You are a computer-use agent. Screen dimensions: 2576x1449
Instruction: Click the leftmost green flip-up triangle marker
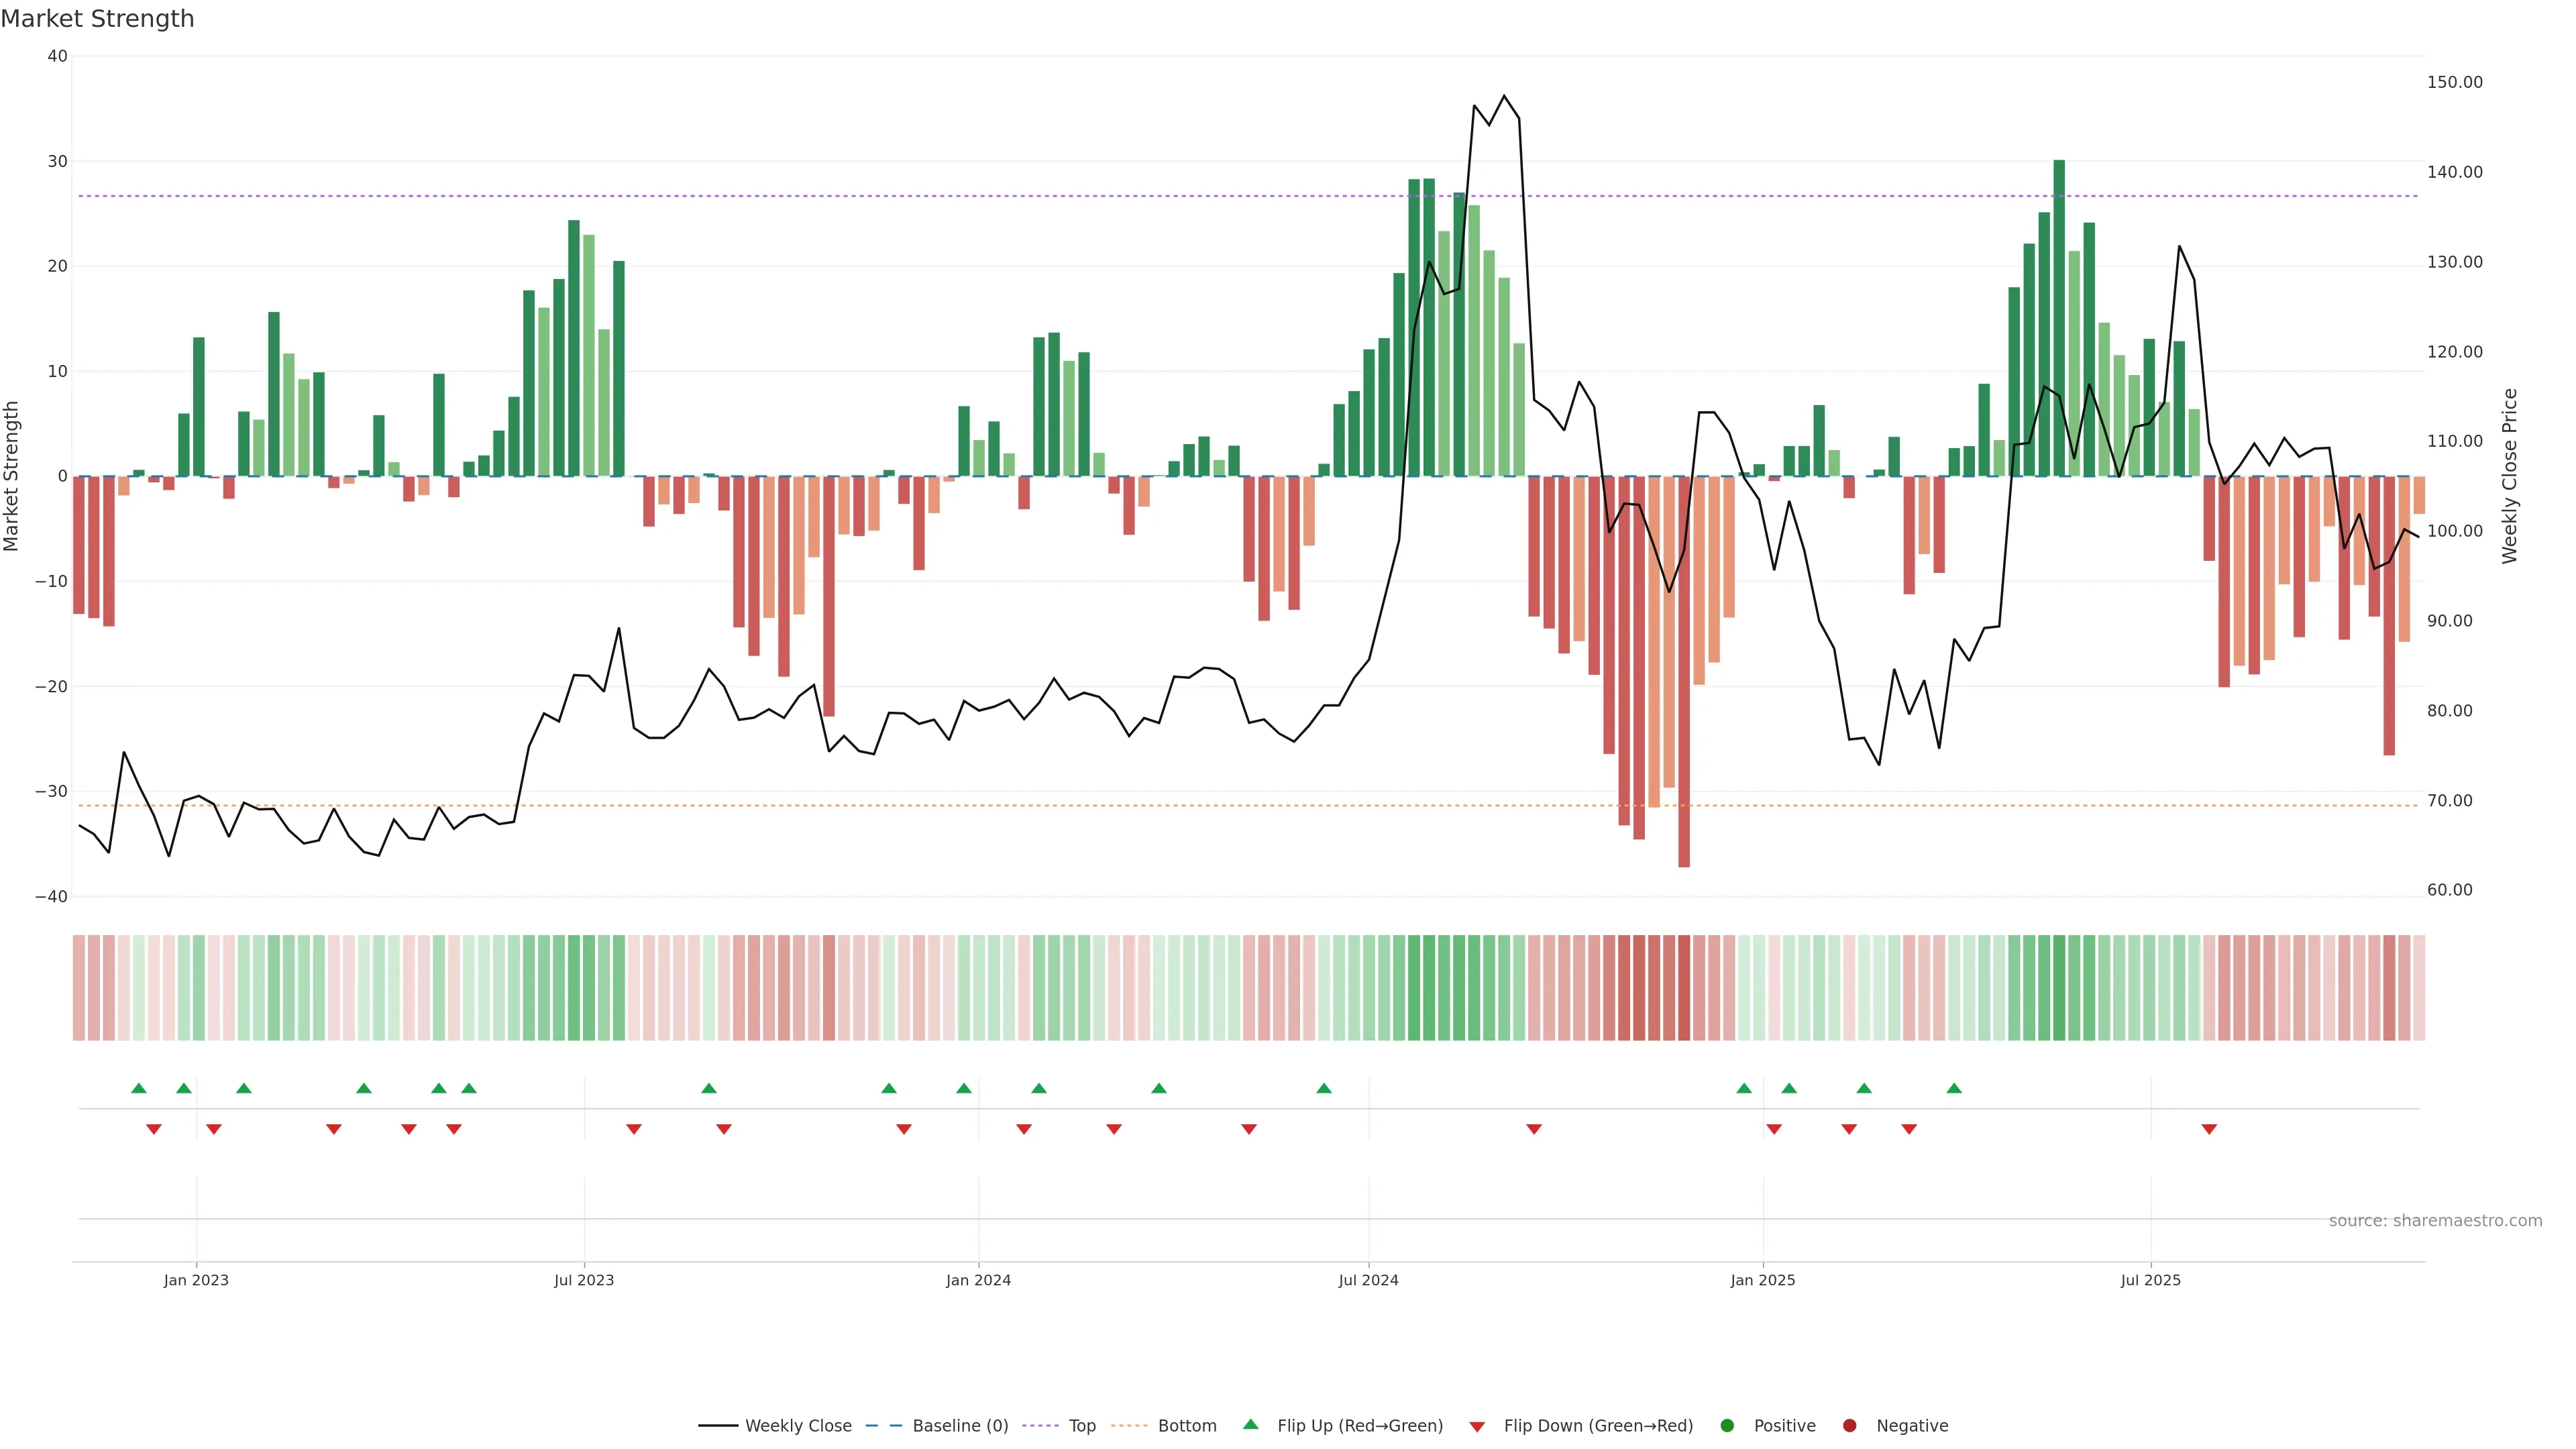point(139,1088)
